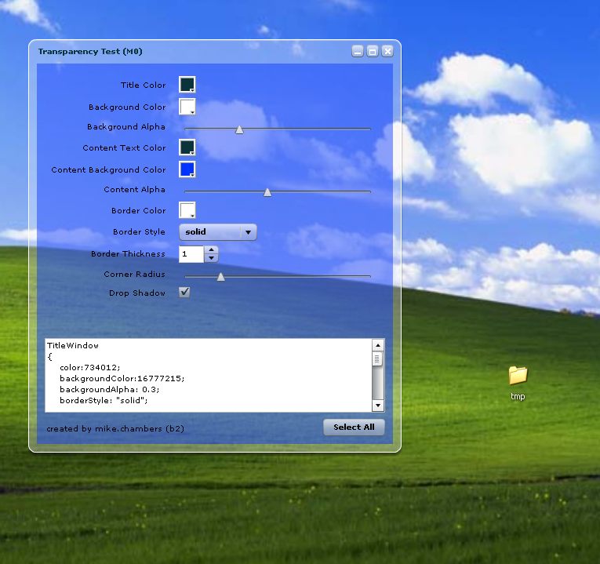The image size is (600, 564).
Task: Click the Corner Radius slider thumb
Action: 220,277
